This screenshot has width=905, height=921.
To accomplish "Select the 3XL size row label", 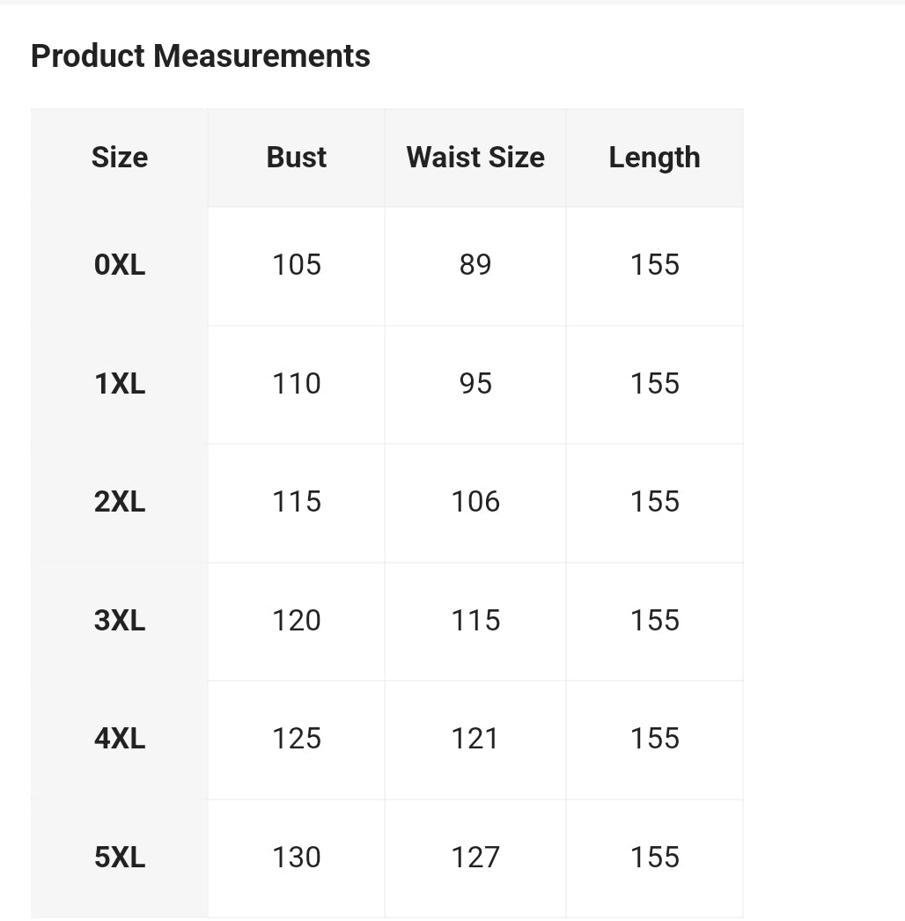I will (120, 621).
